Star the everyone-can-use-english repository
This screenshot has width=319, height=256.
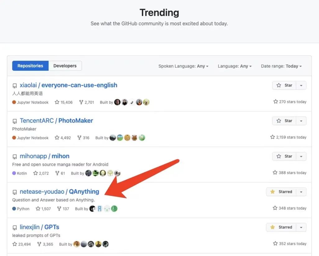284,85
